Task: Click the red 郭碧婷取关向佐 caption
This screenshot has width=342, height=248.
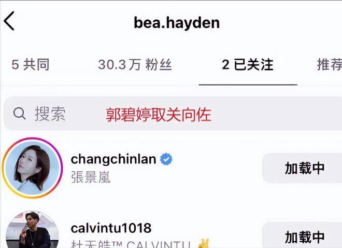Action: click(159, 115)
